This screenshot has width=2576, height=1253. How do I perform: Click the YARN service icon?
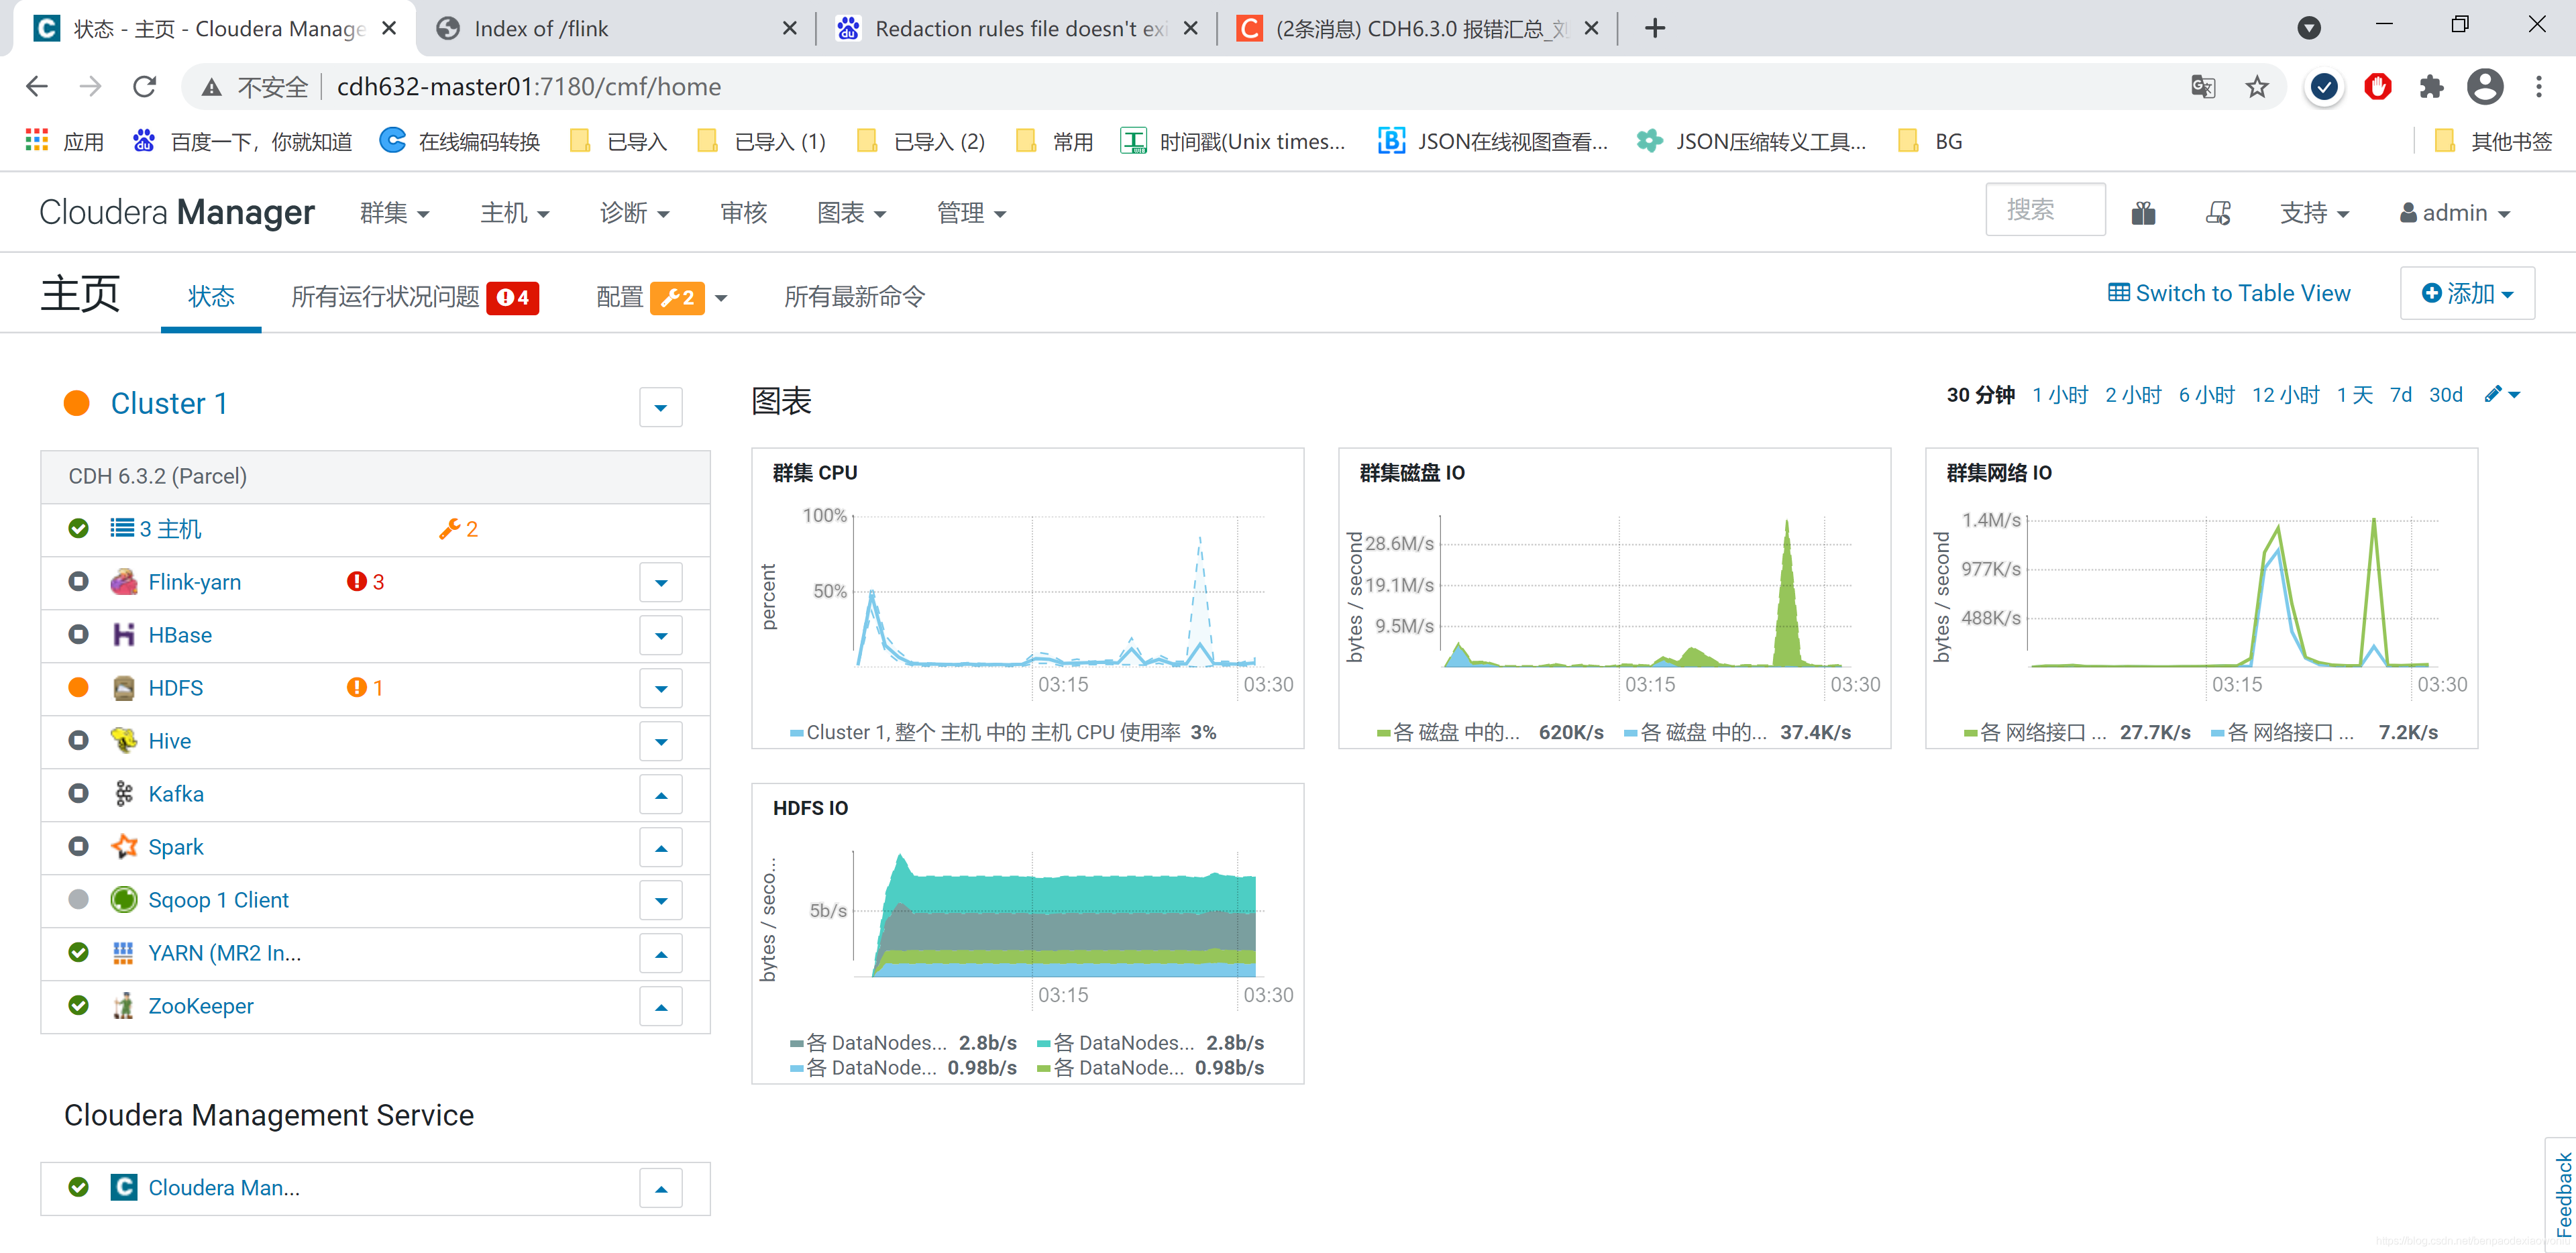(x=124, y=953)
